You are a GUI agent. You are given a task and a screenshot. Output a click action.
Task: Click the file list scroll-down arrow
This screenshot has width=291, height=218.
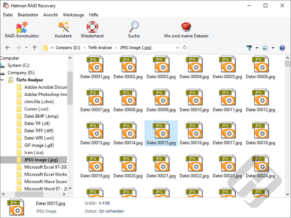[287, 194]
